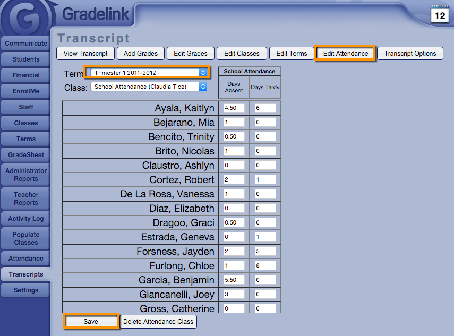Select the Add Grades tab
Viewport: 454px width, 336px height.
pos(141,54)
